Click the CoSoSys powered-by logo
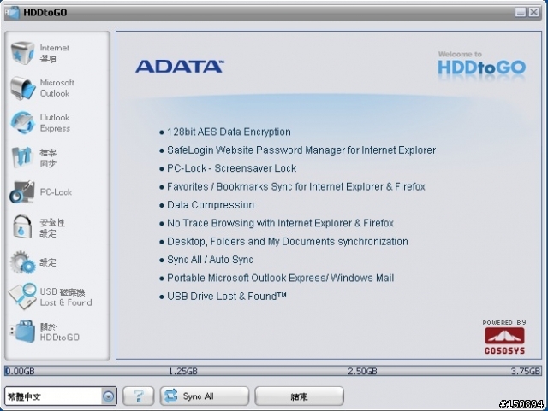Screen dimensions: 548x411 (x=504, y=338)
